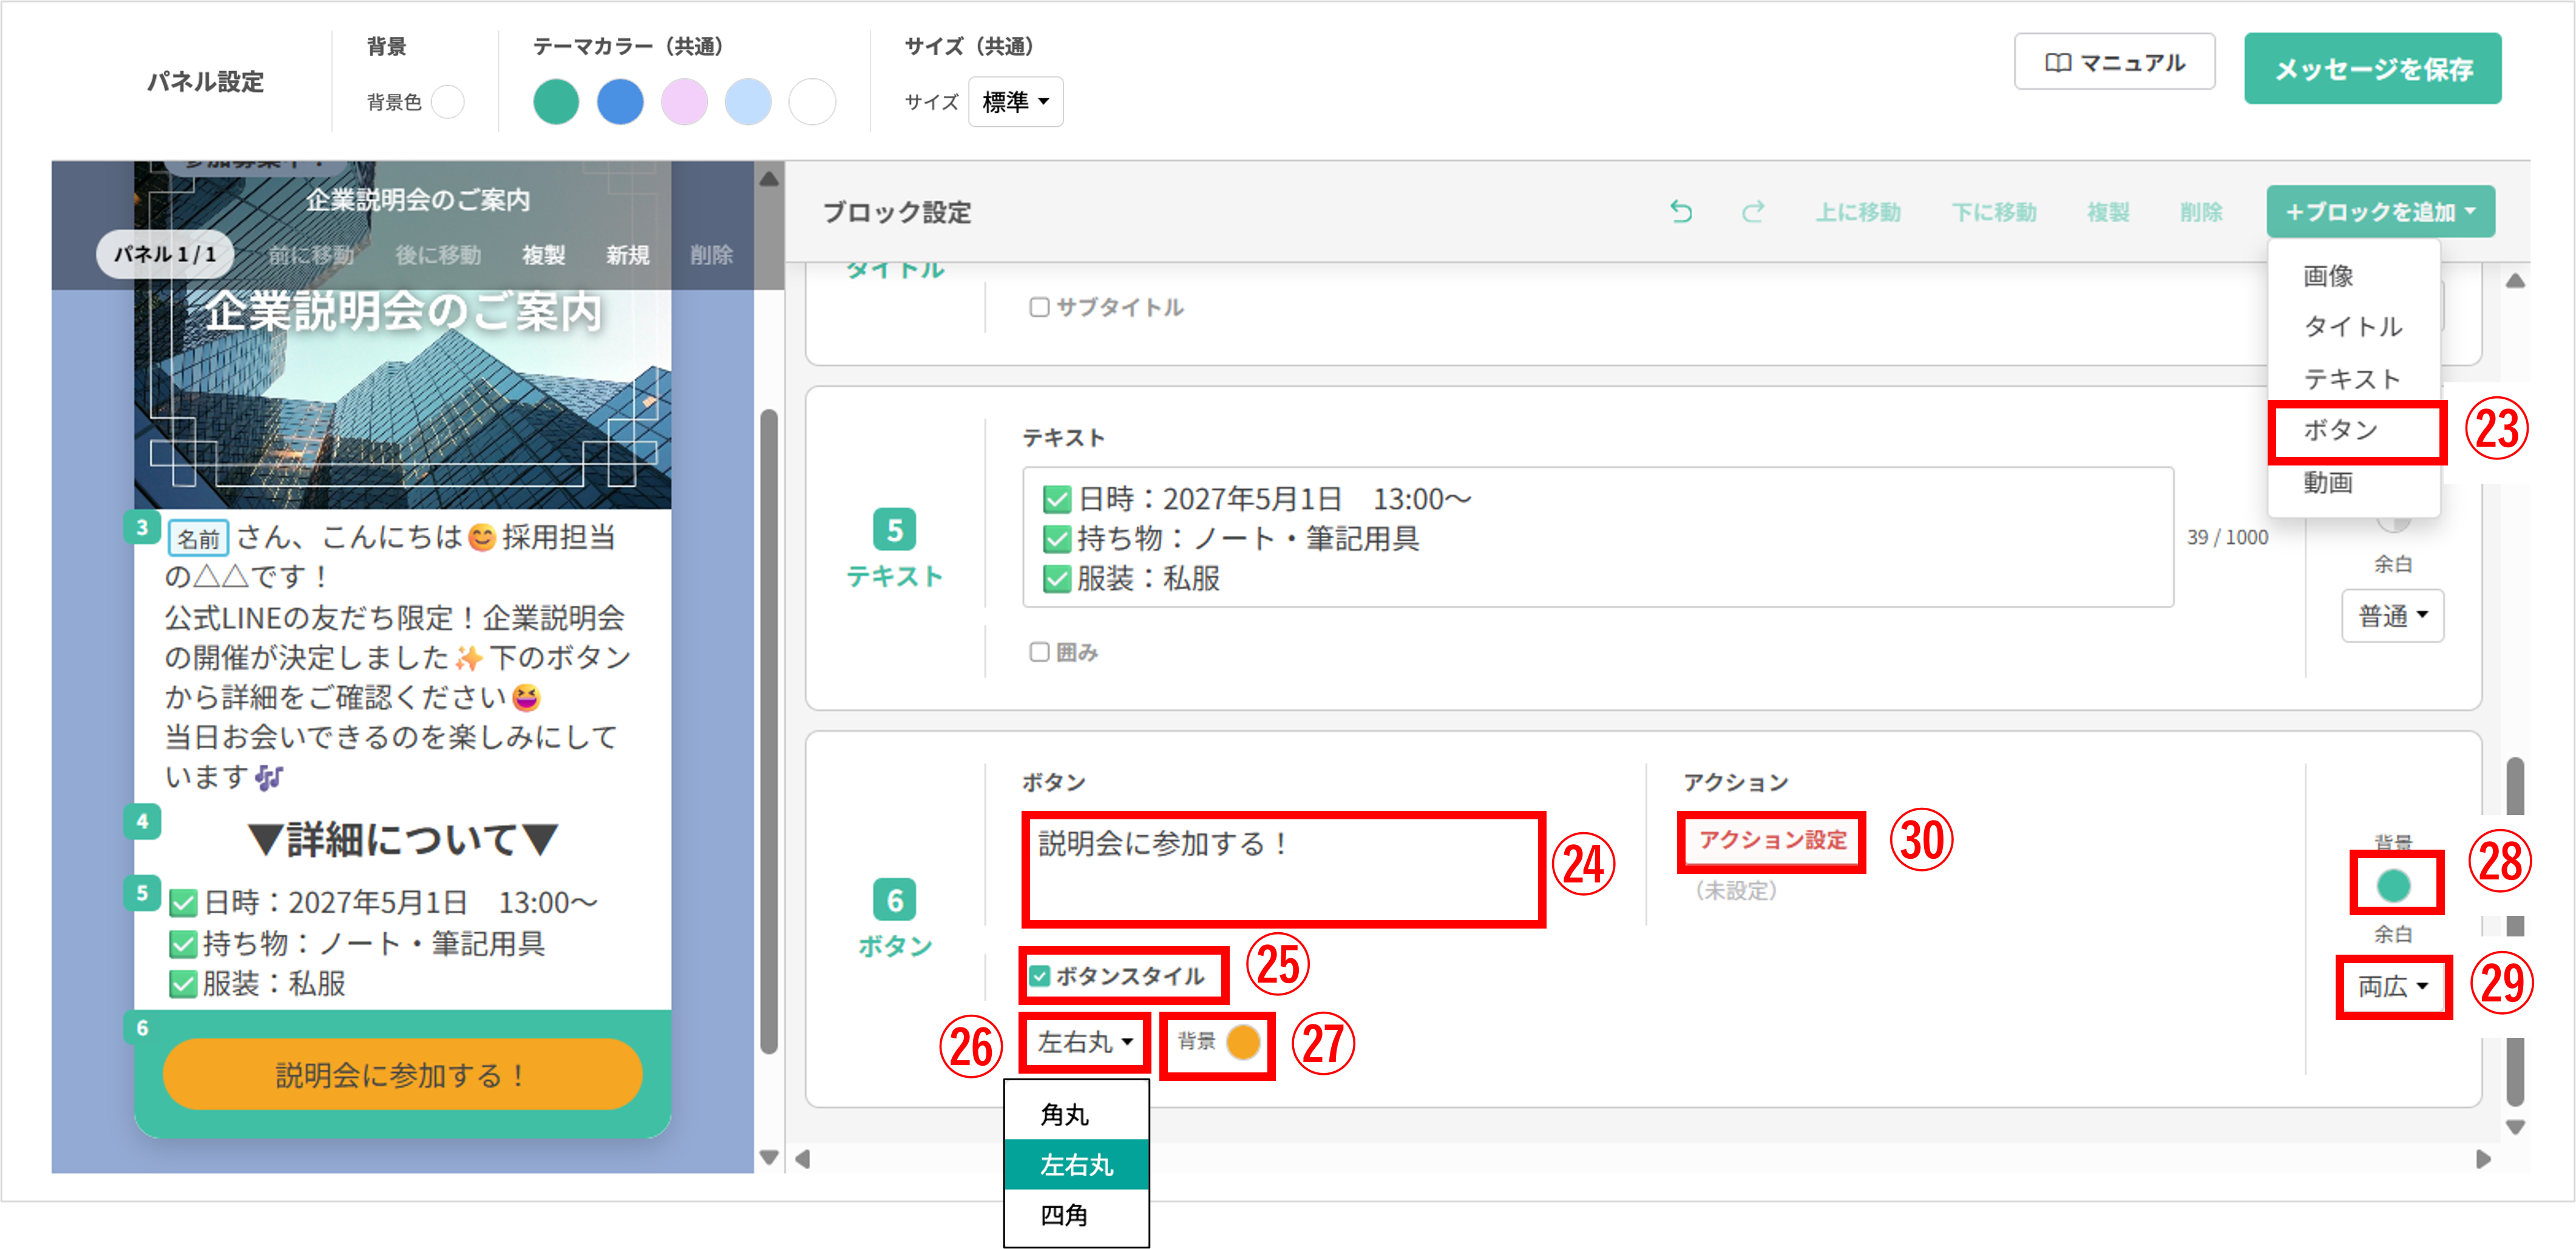This screenshot has width=2576, height=1249.
Task: Uncheck the ボタンスタイル checkbox
Action: point(1040,976)
